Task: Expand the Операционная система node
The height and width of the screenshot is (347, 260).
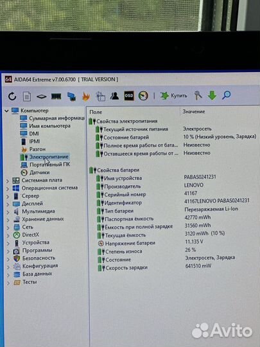Action: [x=8, y=188]
